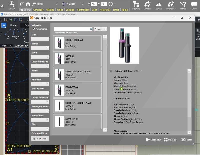
Task: Click the search magnifier in catalog
Action: (x=91, y=29)
